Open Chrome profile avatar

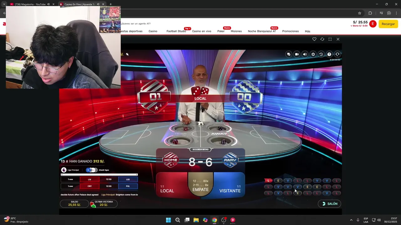389,13
